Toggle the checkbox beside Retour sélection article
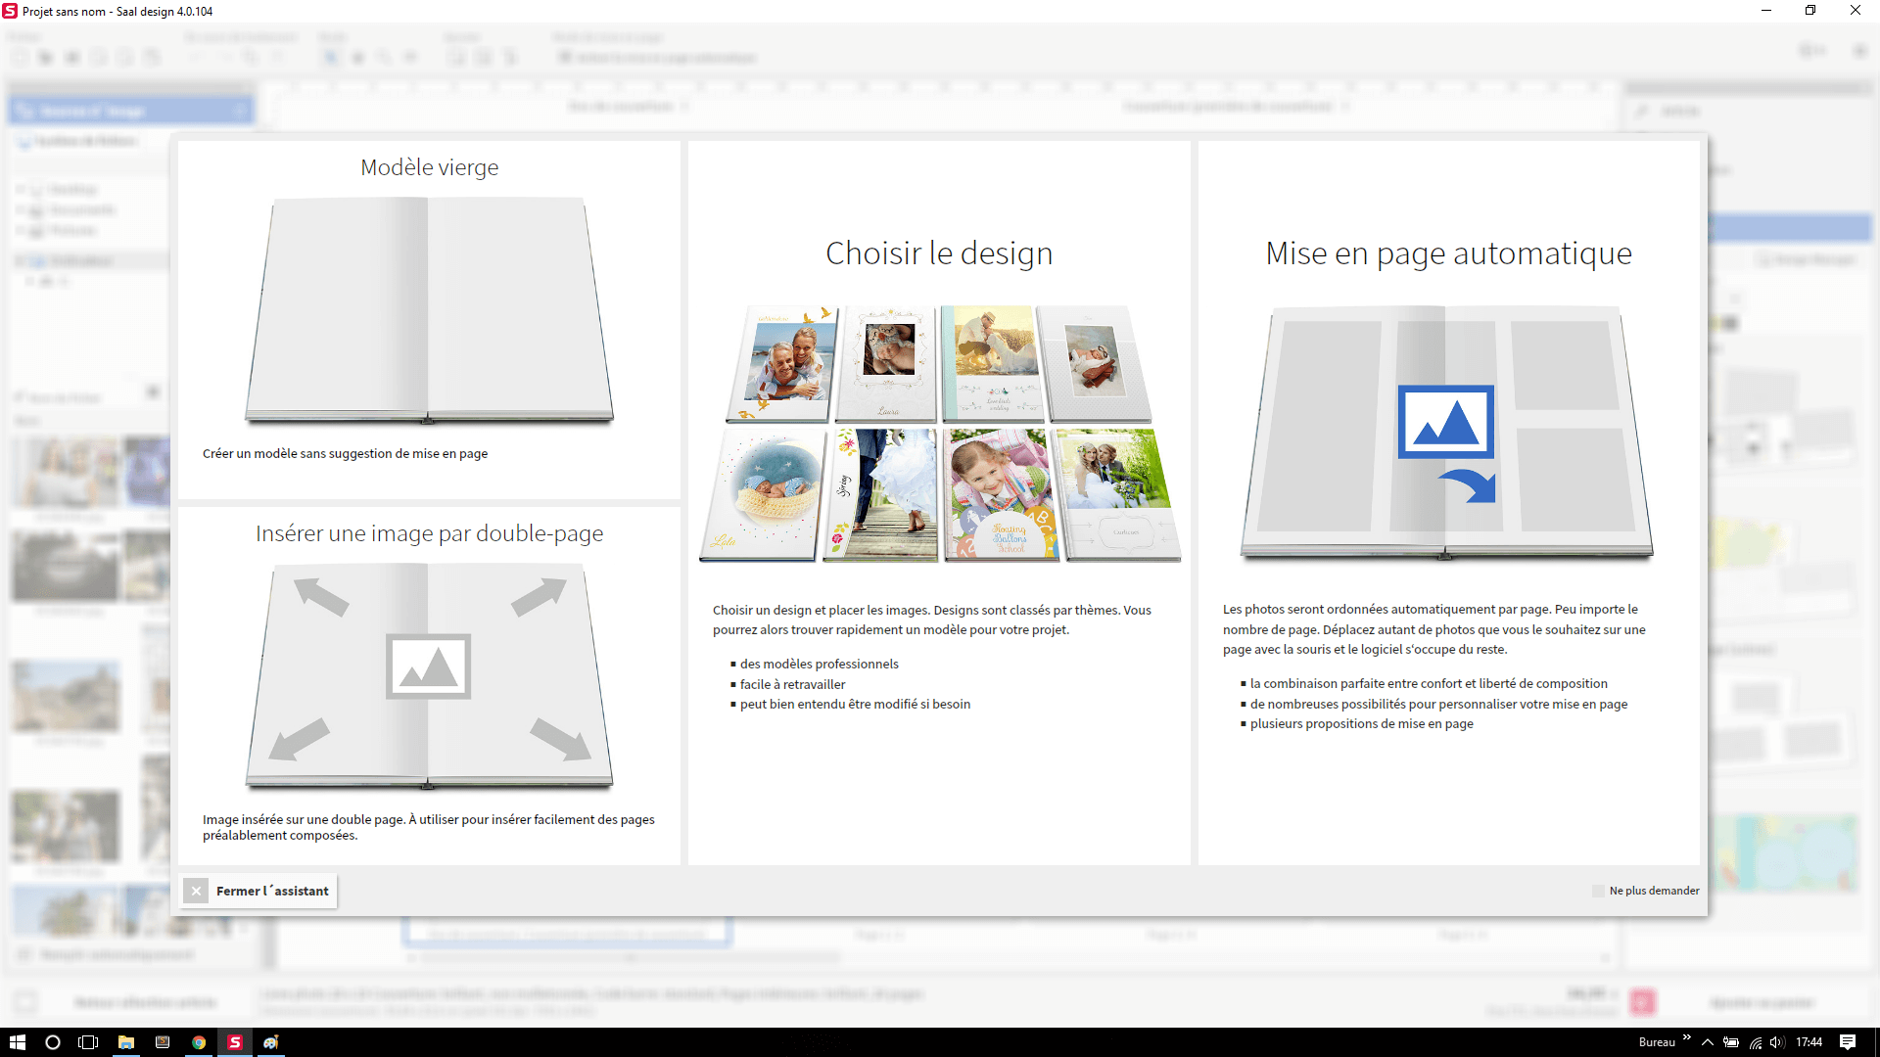Screen dimensions: 1880x1057 tap(26, 1002)
